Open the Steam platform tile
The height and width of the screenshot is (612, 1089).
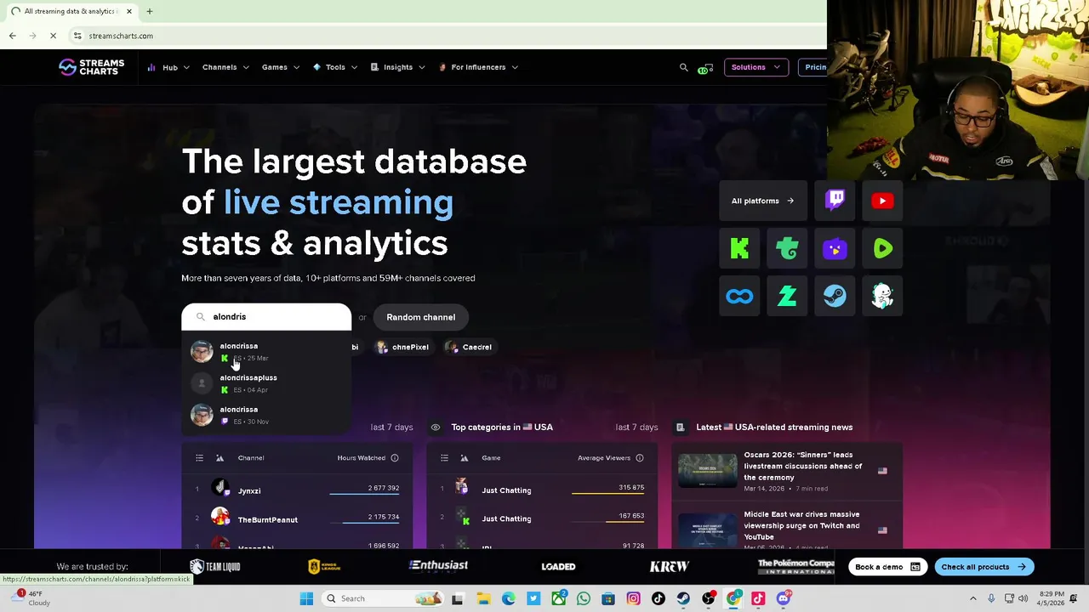pos(835,296)
